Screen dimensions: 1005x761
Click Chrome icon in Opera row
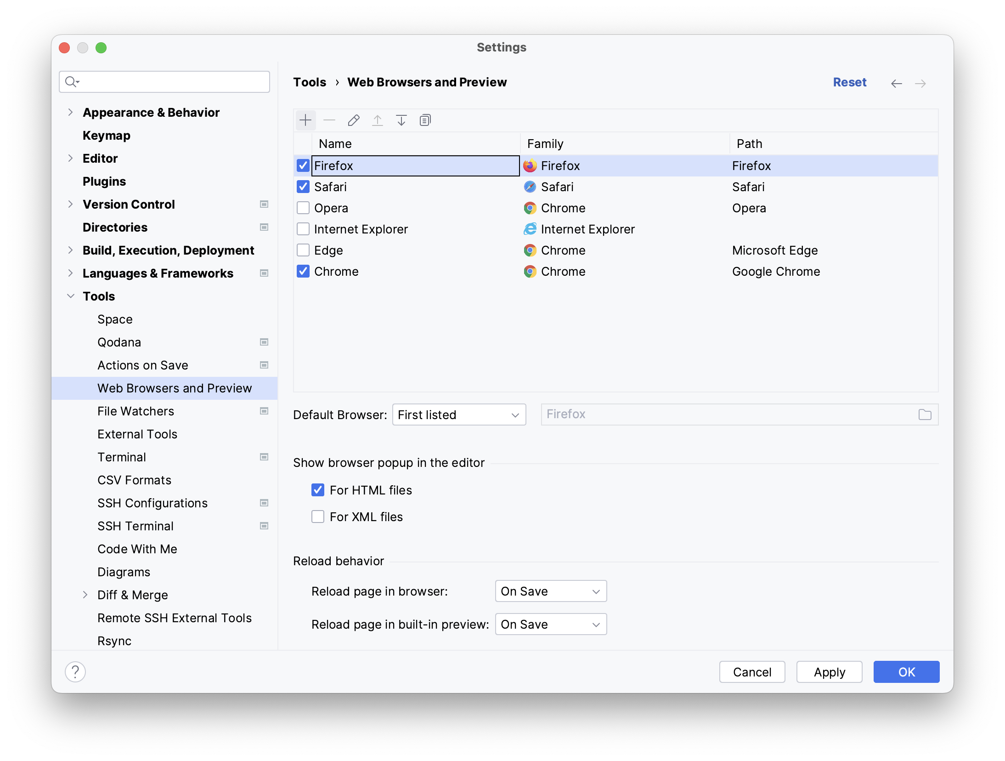click(x=530, y=208)
